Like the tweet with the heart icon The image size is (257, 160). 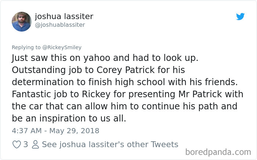pos(17,145)
